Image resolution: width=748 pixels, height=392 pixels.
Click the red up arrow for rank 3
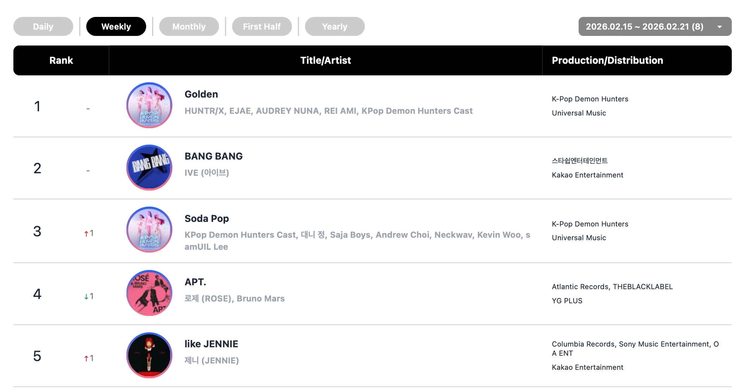[x=86, y=234]
